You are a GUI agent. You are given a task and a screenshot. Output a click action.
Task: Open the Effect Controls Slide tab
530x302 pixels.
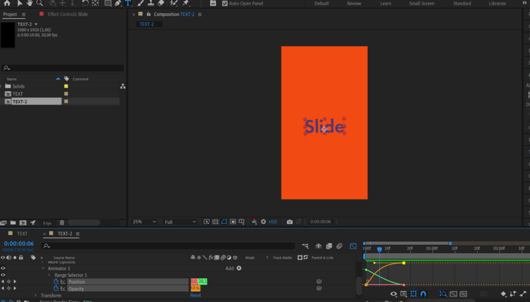click(68, 14)
